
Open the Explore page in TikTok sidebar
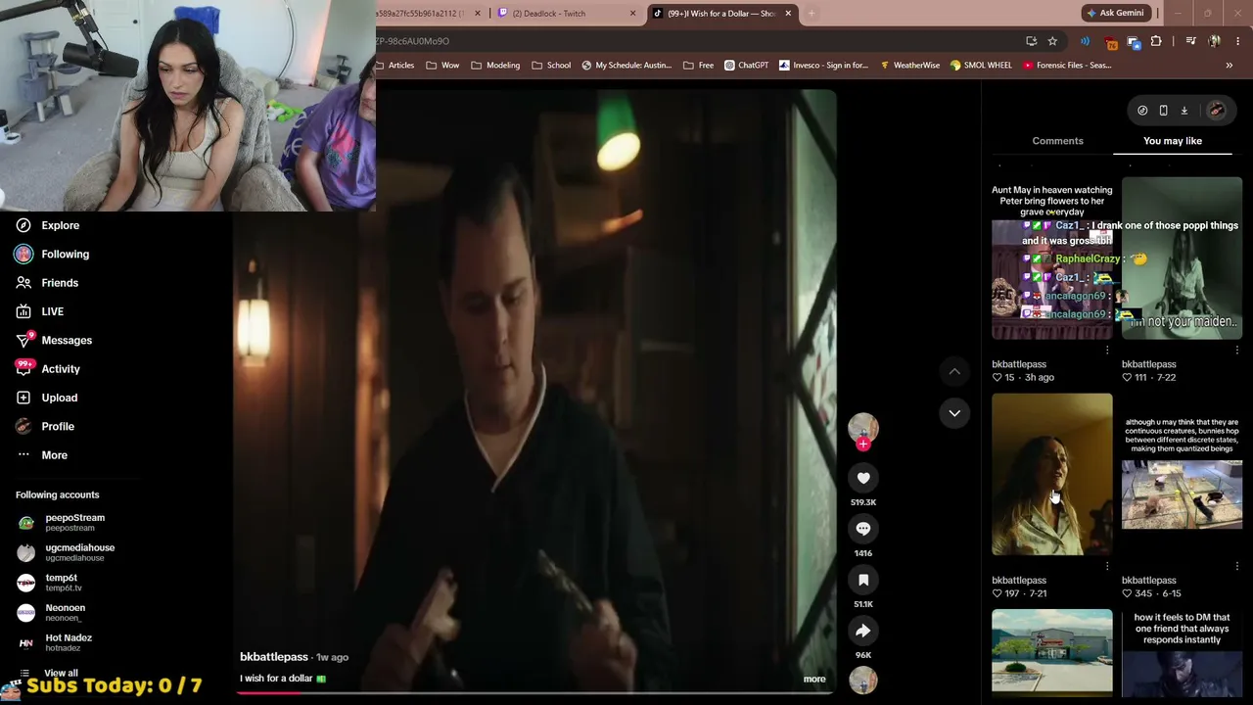click(x=48, y=225)
